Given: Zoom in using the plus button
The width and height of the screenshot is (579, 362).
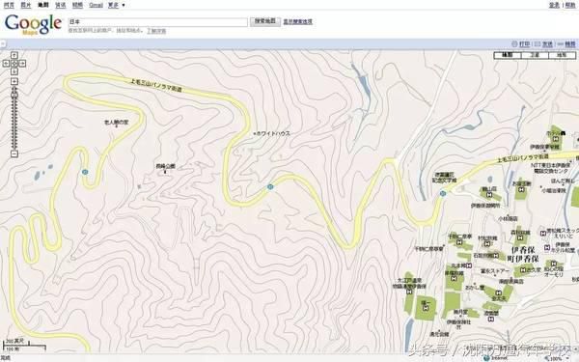Looking at the screenshot, I should click(14, 81).
